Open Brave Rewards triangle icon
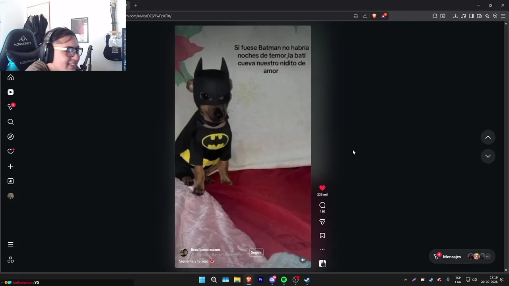 (384, 16)
